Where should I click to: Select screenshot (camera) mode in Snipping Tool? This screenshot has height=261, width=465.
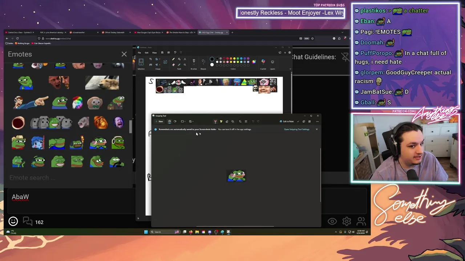(170, 121)
